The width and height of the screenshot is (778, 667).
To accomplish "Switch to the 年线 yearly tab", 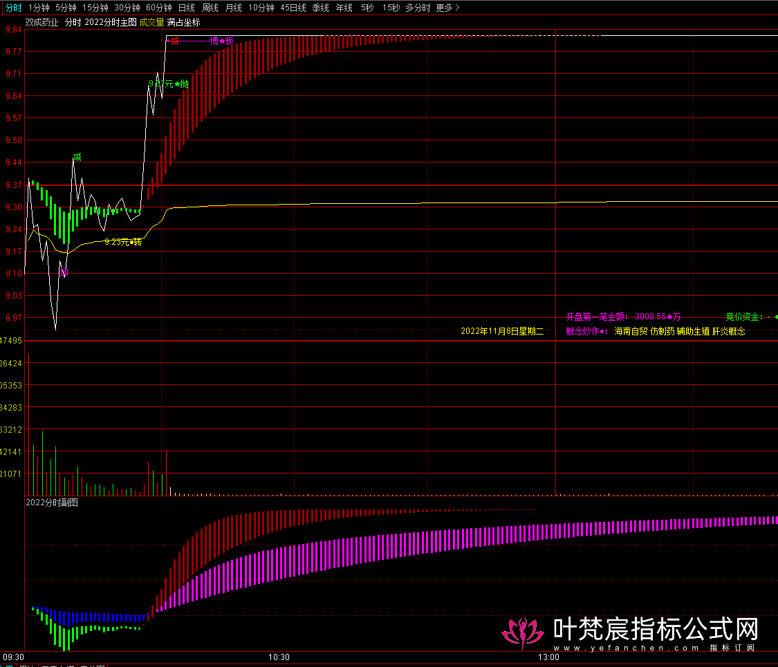I will click(344, 8).
